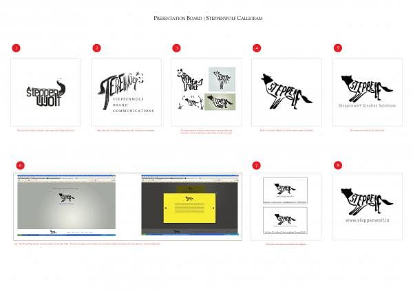Open the 'www.steppenwolf.in' web address
The height and width of the screenshot is (291, 413).
367,220
